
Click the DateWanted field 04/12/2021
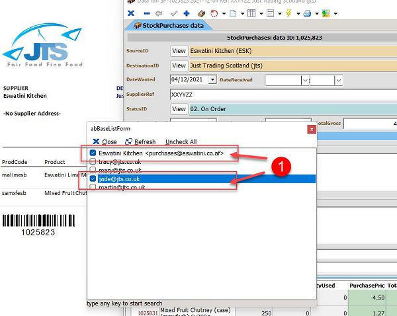(190, 80)
